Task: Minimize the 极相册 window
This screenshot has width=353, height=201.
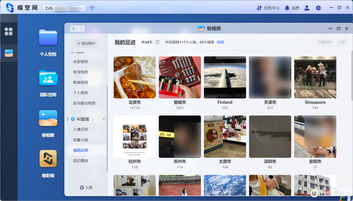Action: 330,29
